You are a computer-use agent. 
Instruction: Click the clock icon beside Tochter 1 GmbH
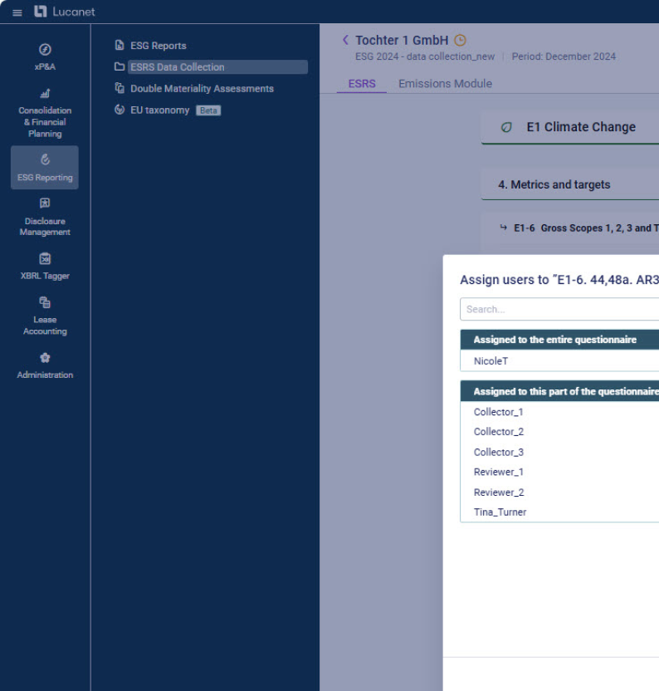(461, 41)
